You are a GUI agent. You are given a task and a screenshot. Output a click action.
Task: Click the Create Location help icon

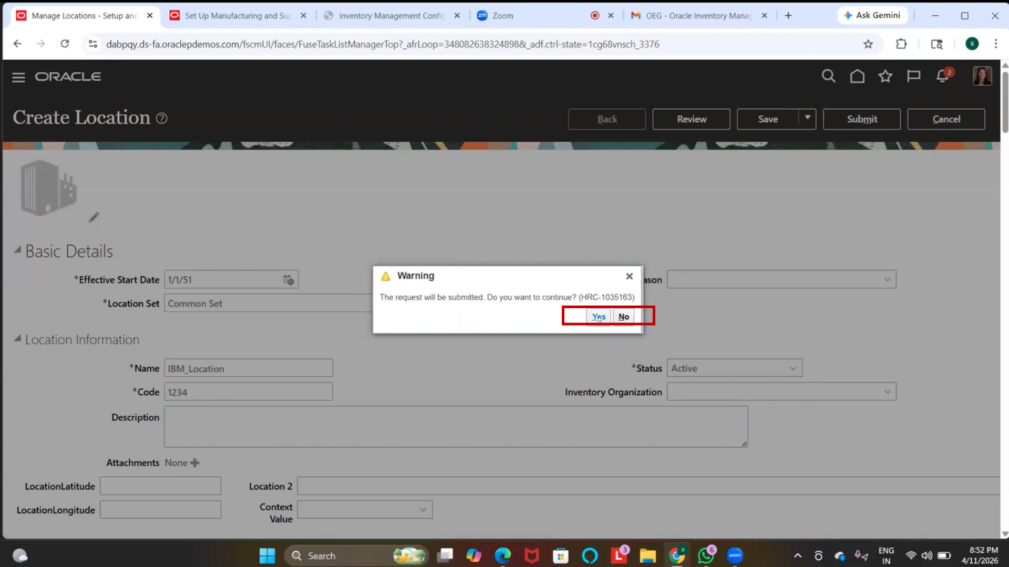click(162, 118)
